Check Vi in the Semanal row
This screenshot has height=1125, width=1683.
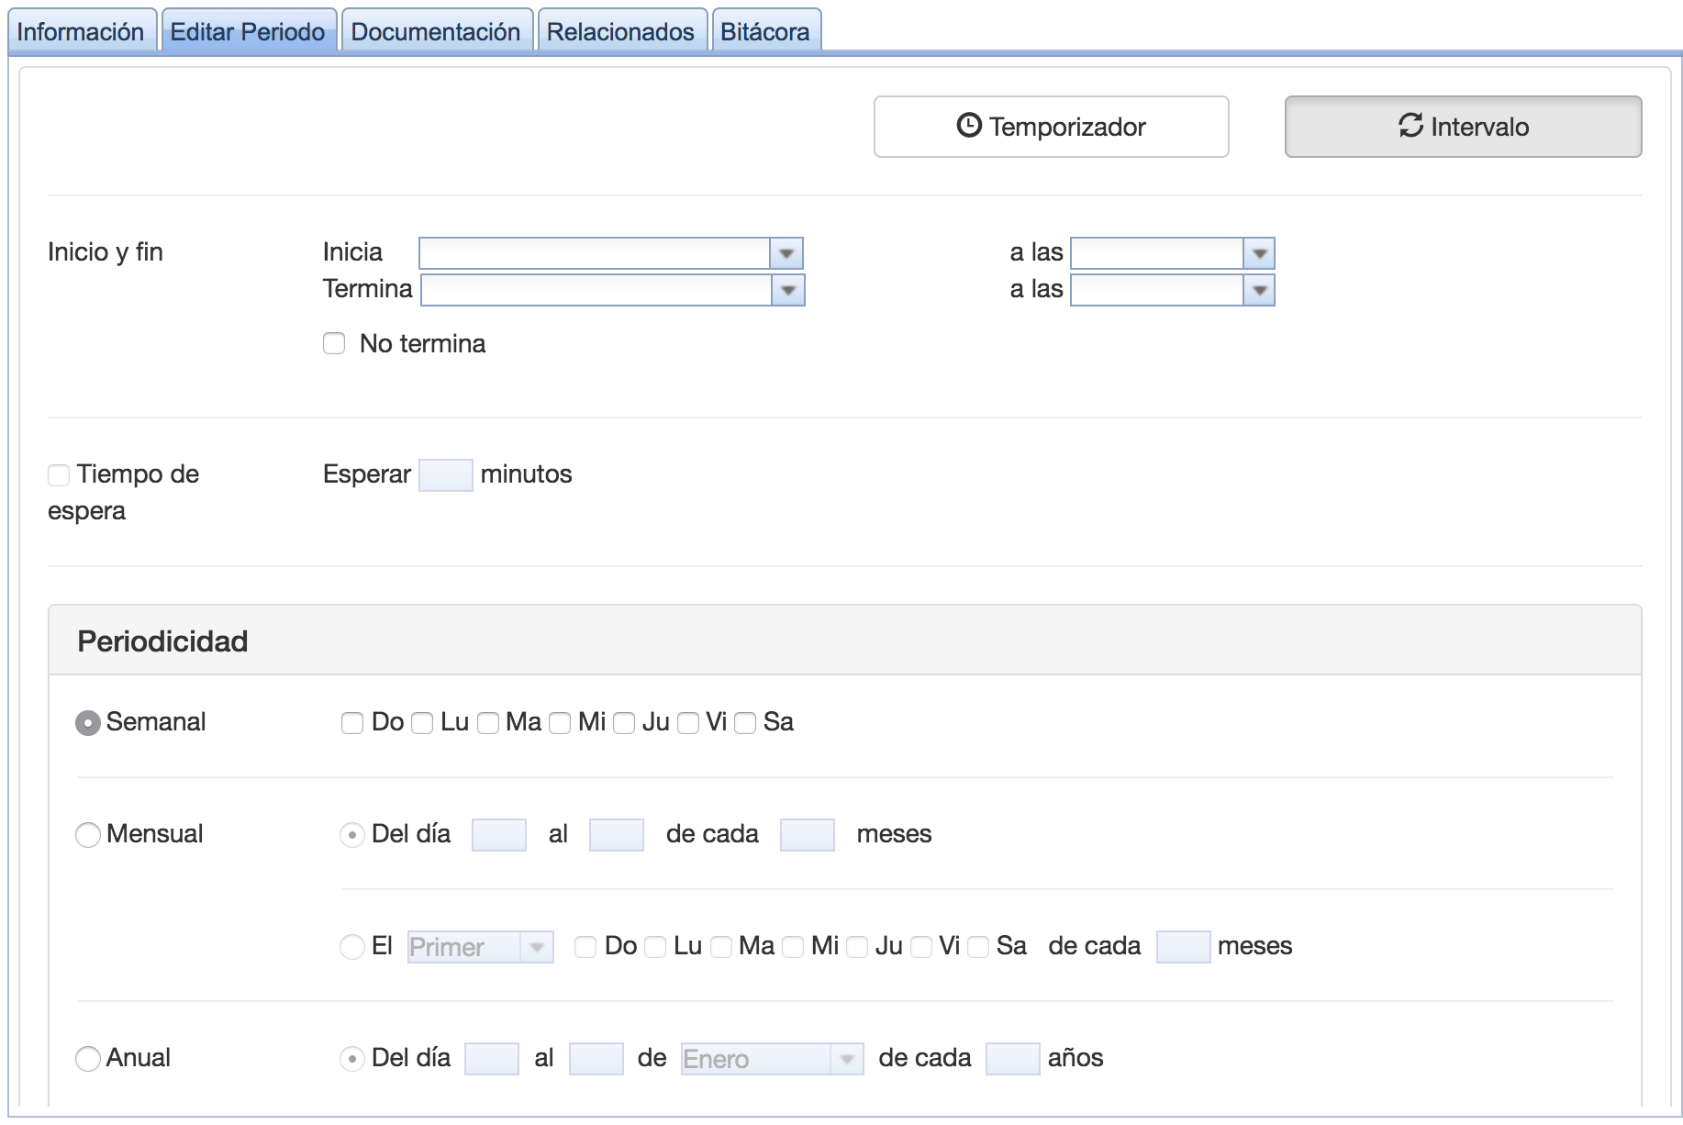click(x=688, y=723)
